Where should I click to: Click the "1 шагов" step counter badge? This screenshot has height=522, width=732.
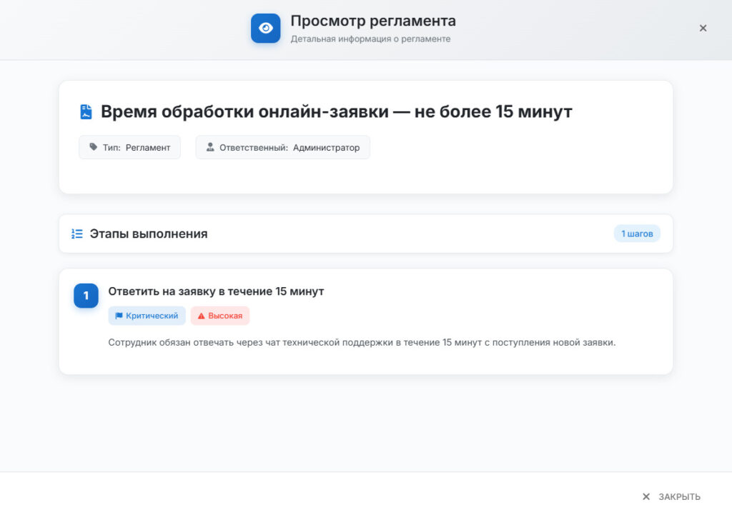(637, 234)
